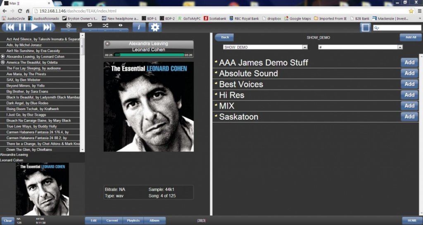Open the Saskatoon playlist entry

point(238,117)
